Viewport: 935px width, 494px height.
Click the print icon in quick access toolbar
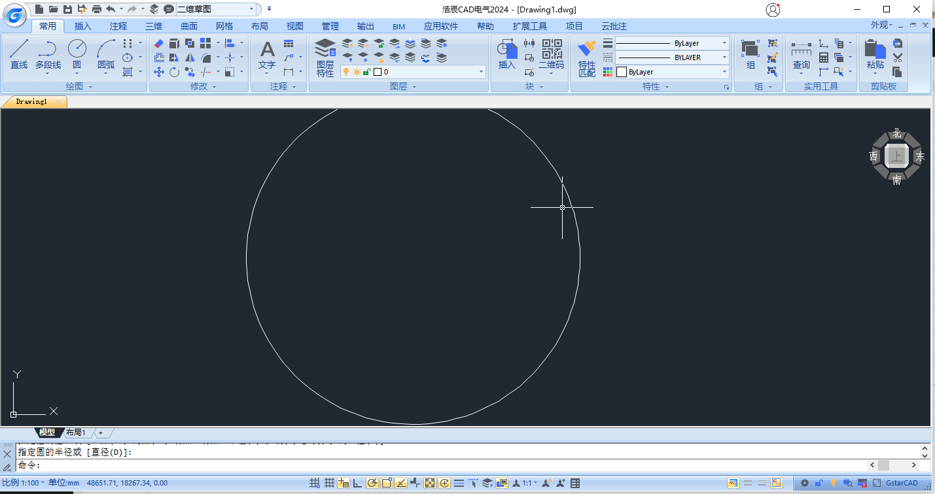[97, 9]
